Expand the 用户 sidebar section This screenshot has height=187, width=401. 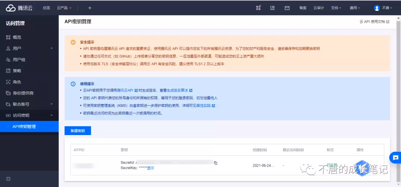[x=29, y=49]
